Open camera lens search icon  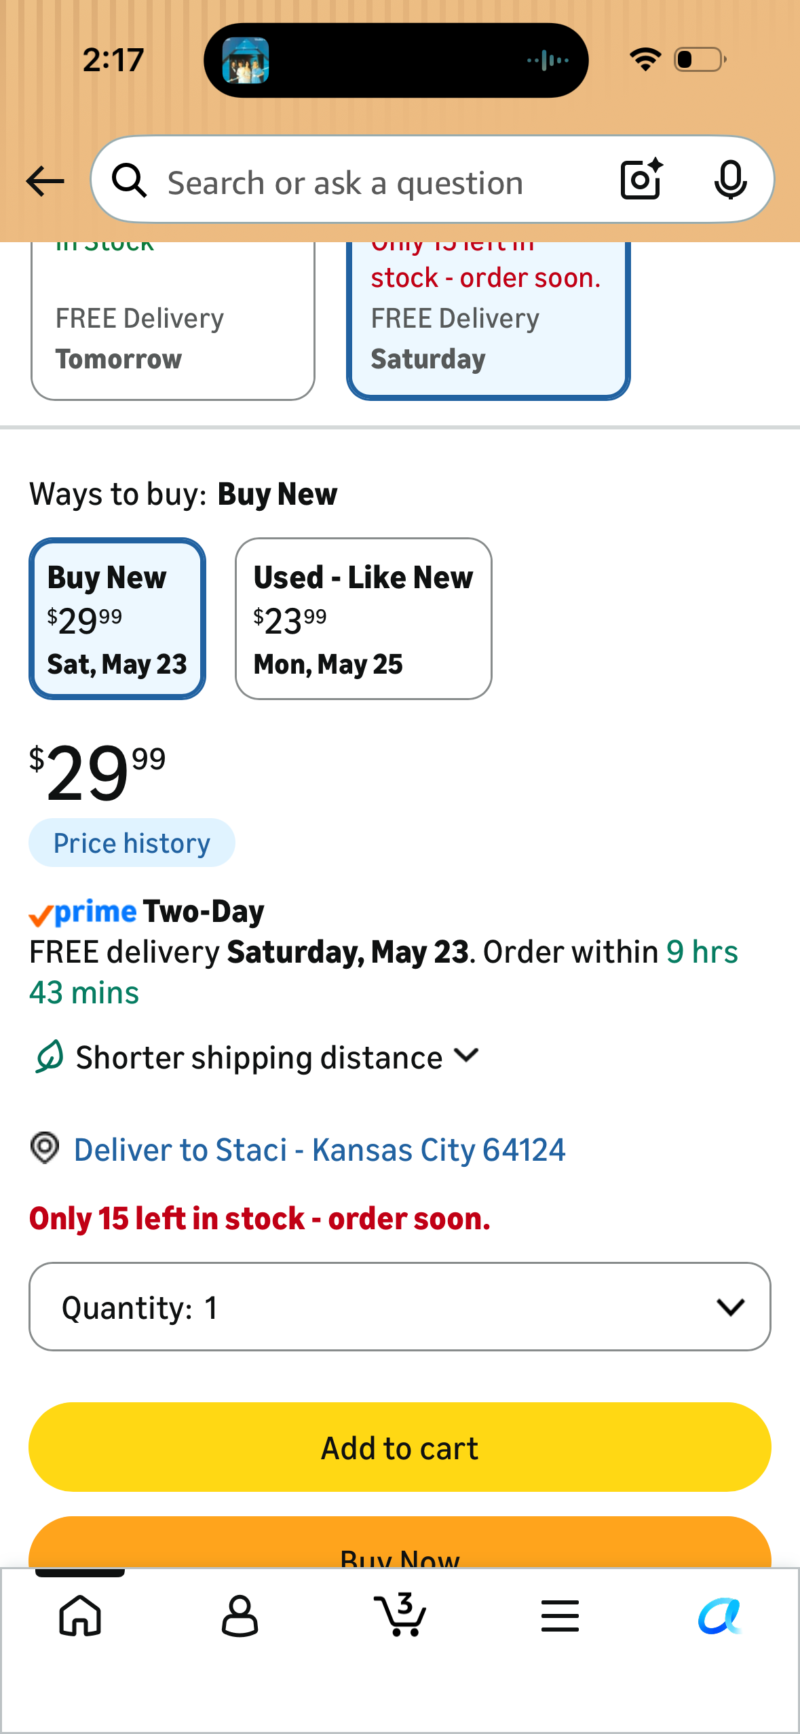pos(641,179)
